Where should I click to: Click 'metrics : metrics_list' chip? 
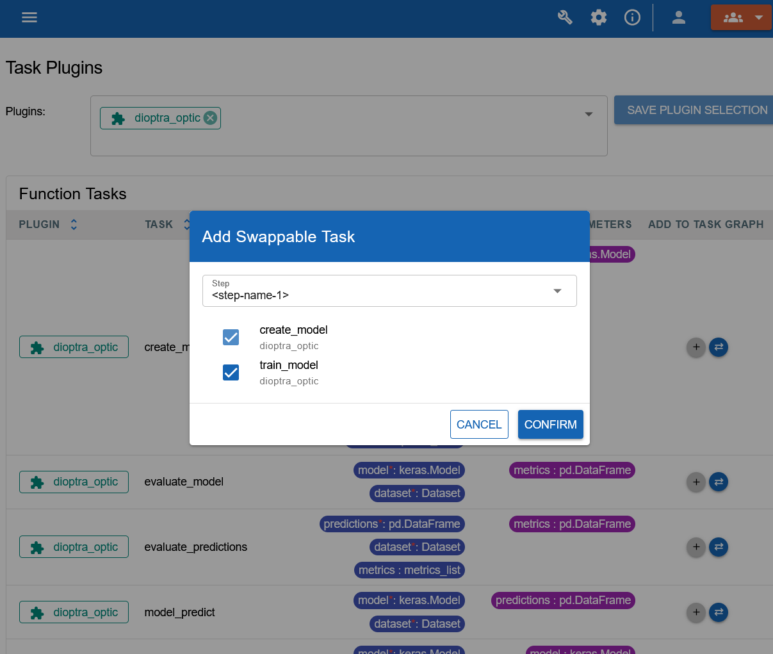[409, 570]
